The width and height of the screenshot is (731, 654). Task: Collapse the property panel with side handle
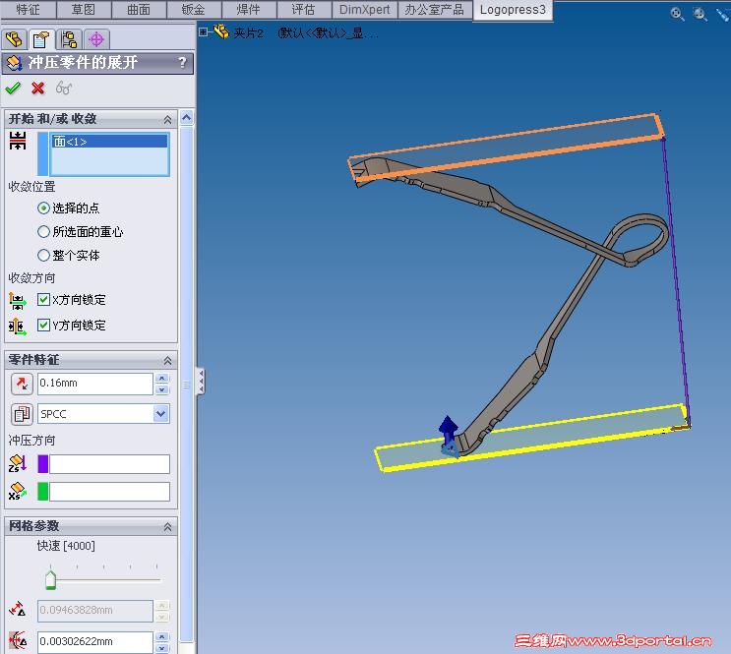coord(201,382)
